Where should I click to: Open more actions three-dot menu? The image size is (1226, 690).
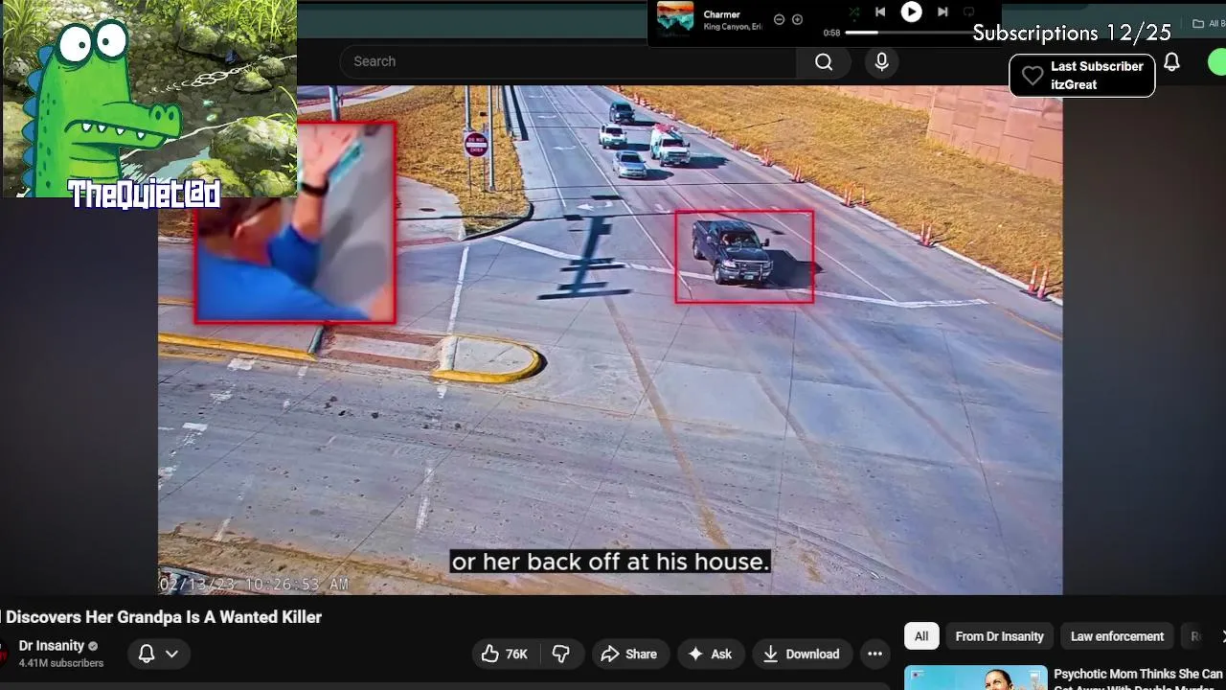pos(874,654)
